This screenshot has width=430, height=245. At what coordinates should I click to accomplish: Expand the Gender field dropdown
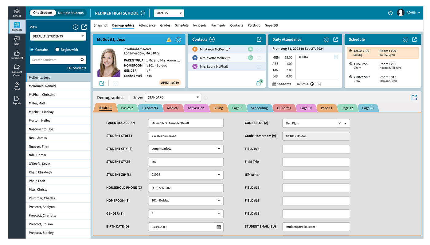(x=219, y=213)
